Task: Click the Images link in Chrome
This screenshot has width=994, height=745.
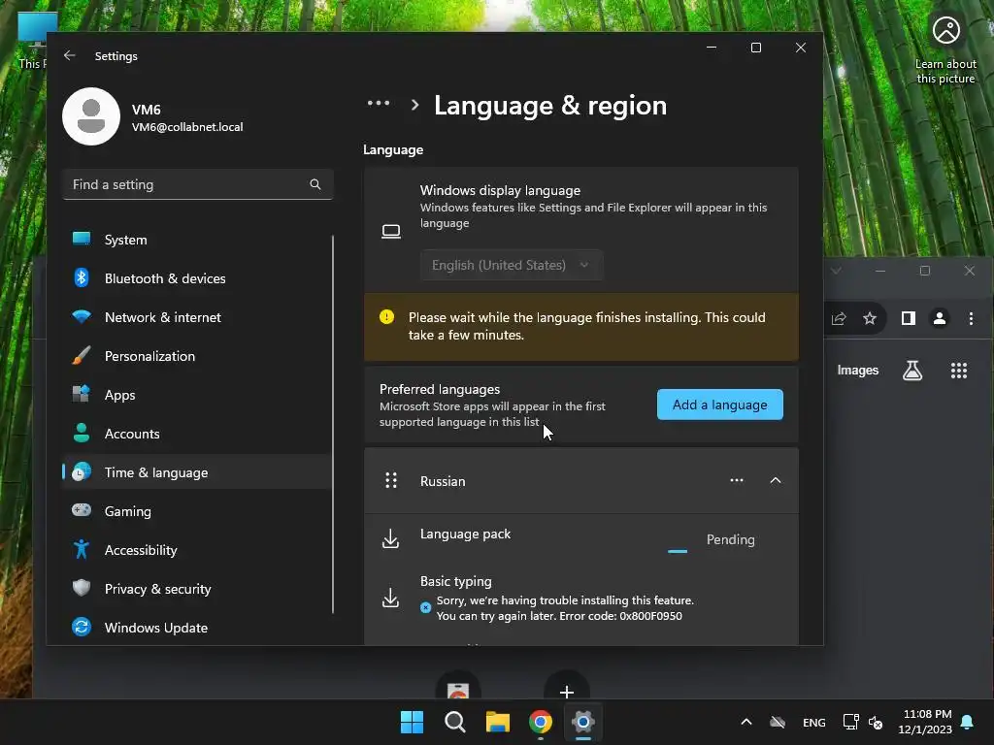Action: pos(858,370)
